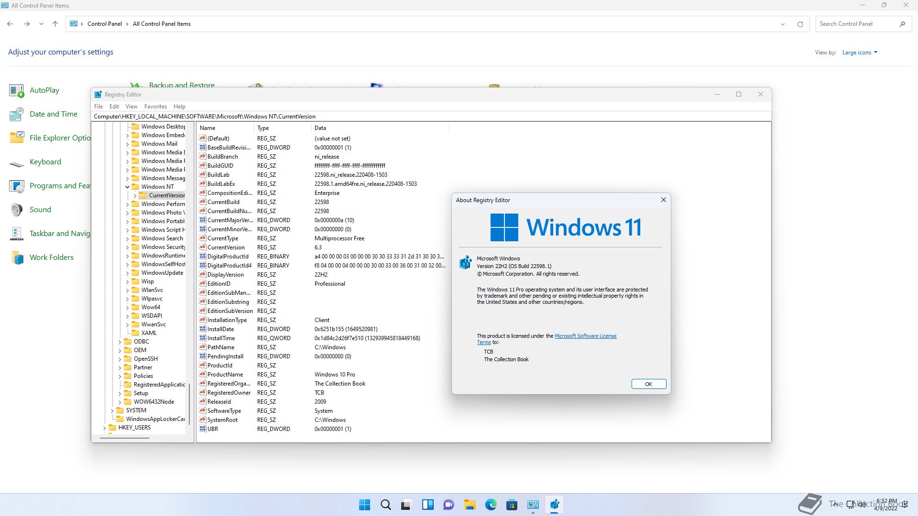This screenshot has width=918, height=516.
Task: Open Programs and Features icon
Action: (17, 186)
